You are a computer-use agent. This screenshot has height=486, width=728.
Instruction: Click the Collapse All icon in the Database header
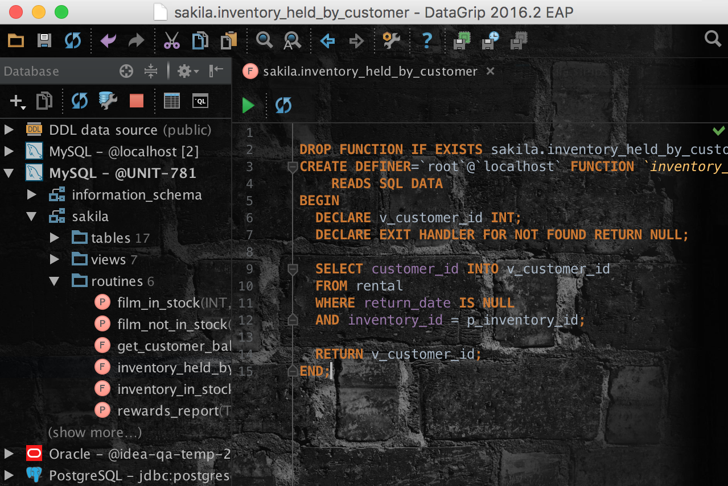pos(151,71)
